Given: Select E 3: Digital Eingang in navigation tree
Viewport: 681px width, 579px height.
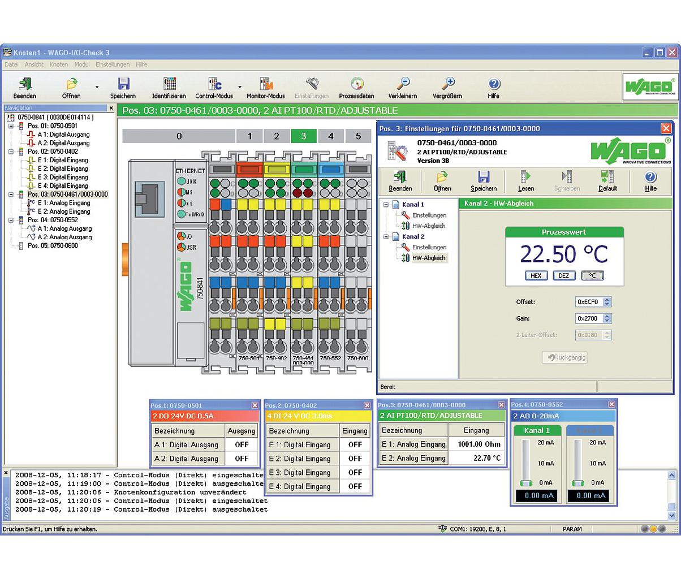Looking at the screenshot, I should coord(63,178).
